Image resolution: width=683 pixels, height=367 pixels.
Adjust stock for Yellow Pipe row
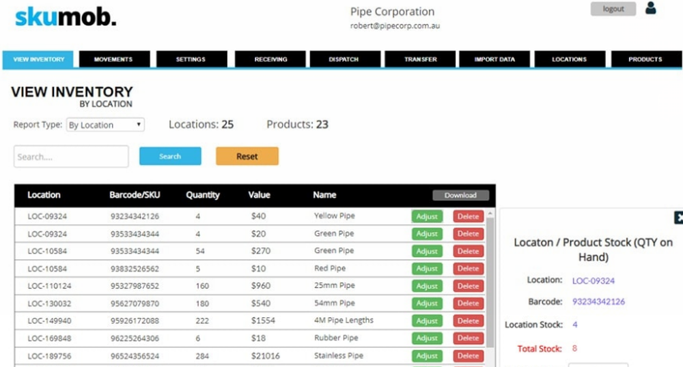point(427,216)
